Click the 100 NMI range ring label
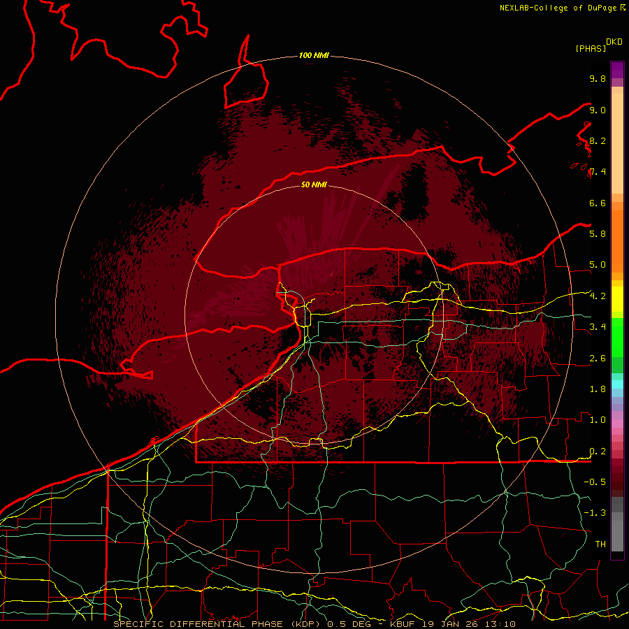 (x=314, y=55)
